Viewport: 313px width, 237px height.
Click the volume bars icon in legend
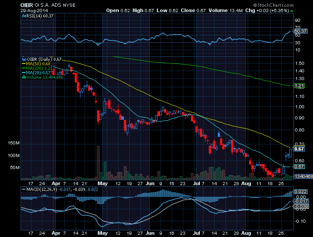(x=24, y=77)
